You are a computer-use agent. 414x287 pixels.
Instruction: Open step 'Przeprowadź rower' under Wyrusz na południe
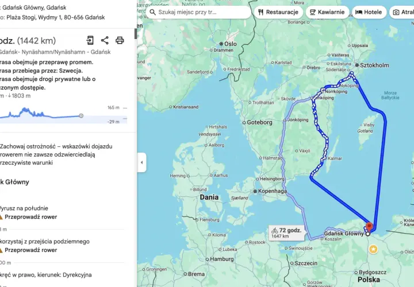pos(30,217)
